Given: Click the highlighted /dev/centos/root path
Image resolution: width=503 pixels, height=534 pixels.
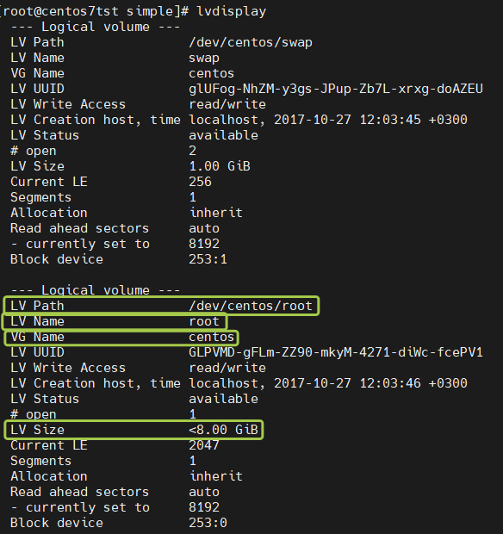Looking at the screenshot, I should coord(251,306).
